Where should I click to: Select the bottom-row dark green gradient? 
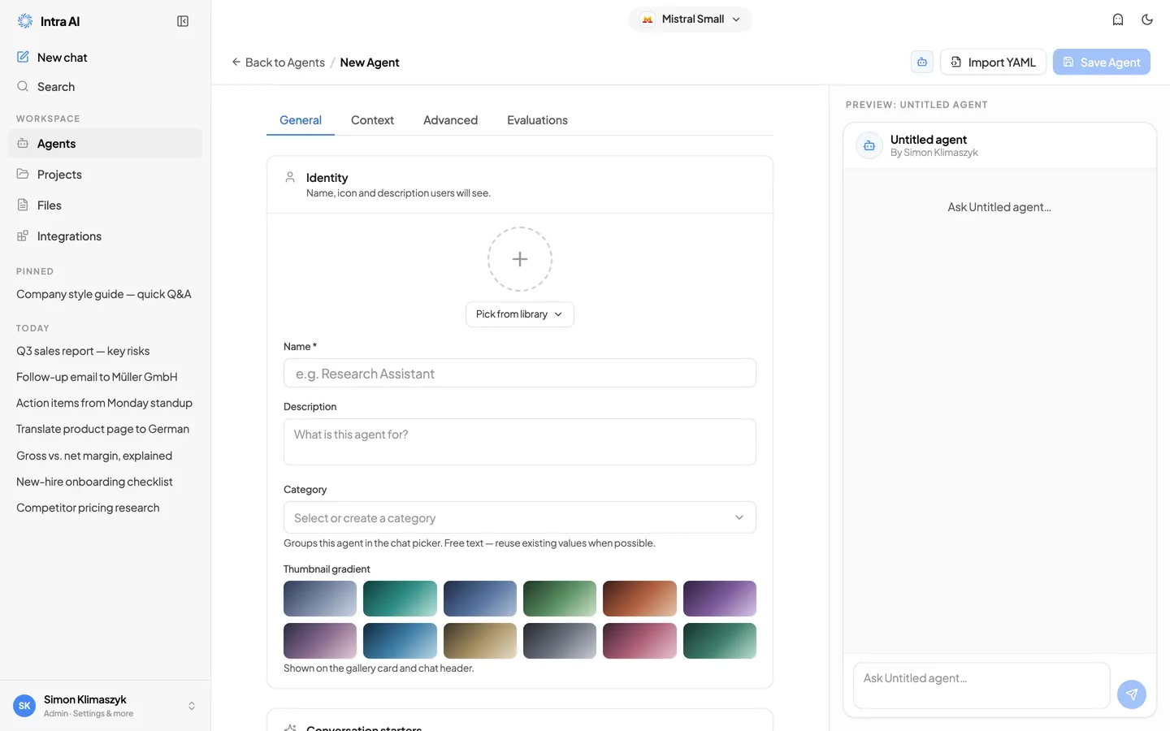tap(720, 641)
